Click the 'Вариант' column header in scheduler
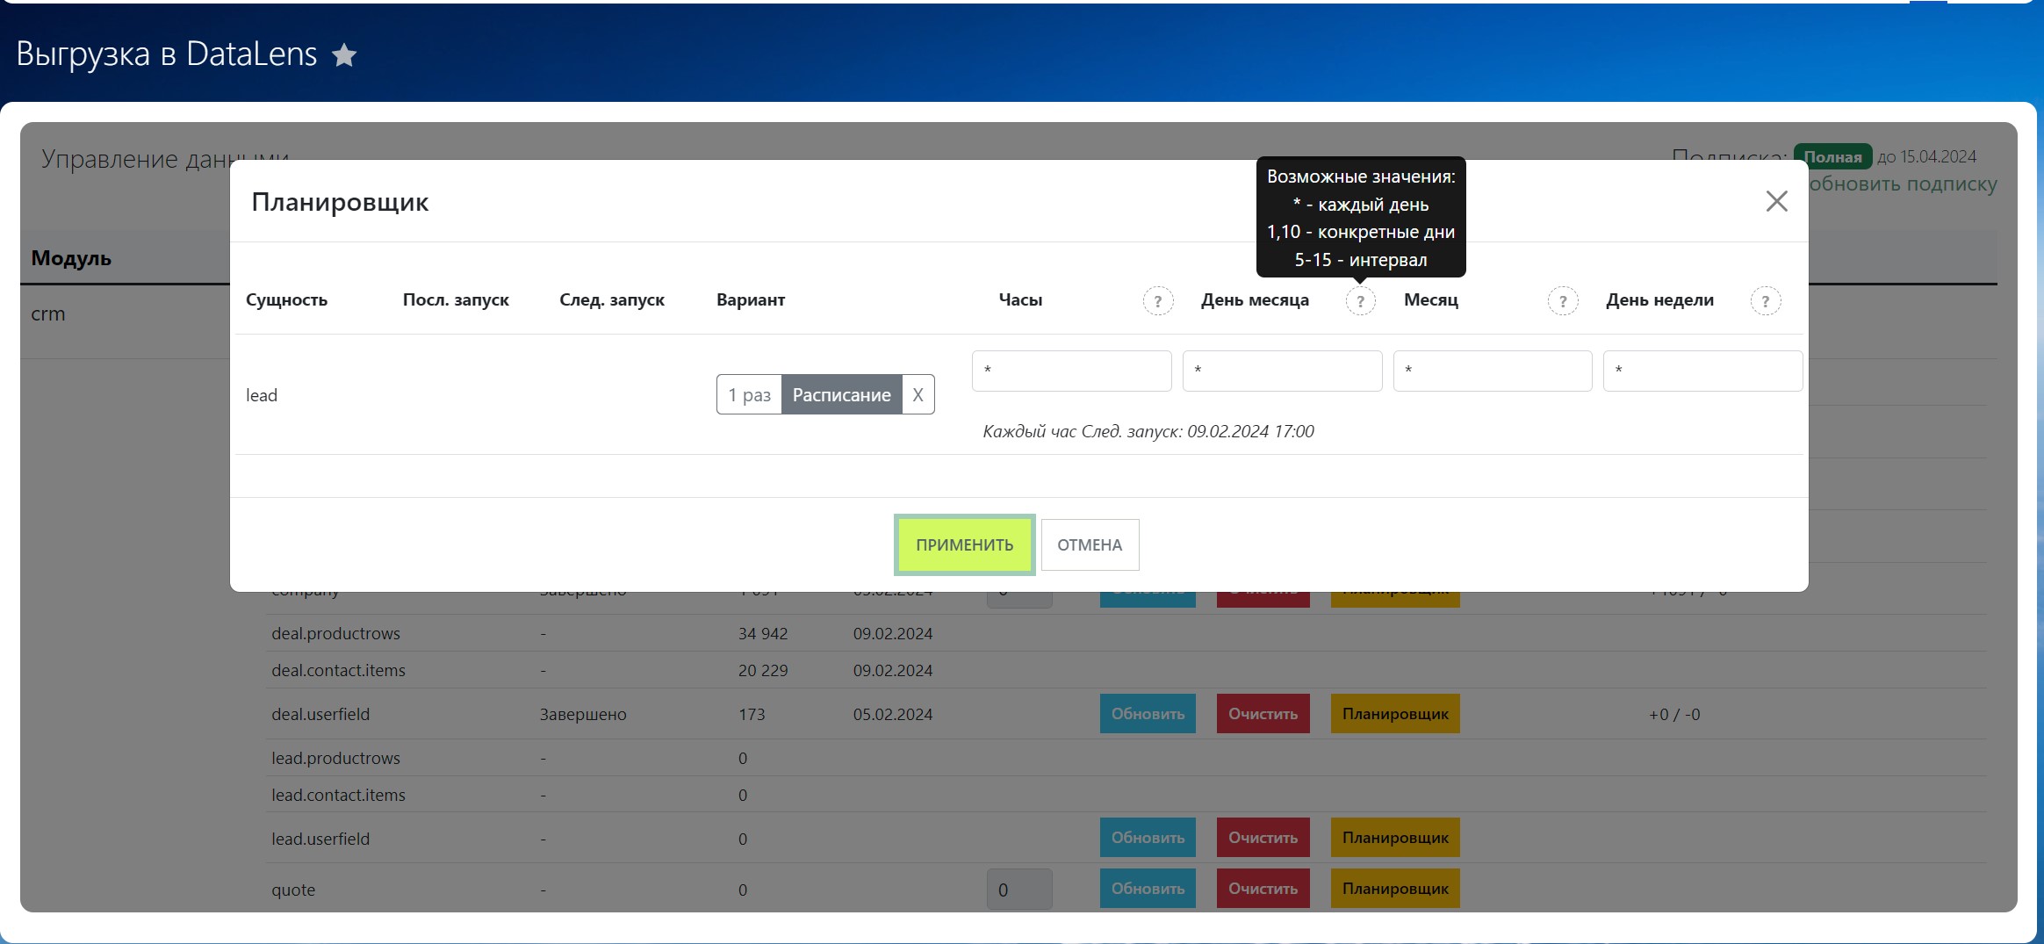The height and width of the screenshot is (944, 2044). point(751,299)
